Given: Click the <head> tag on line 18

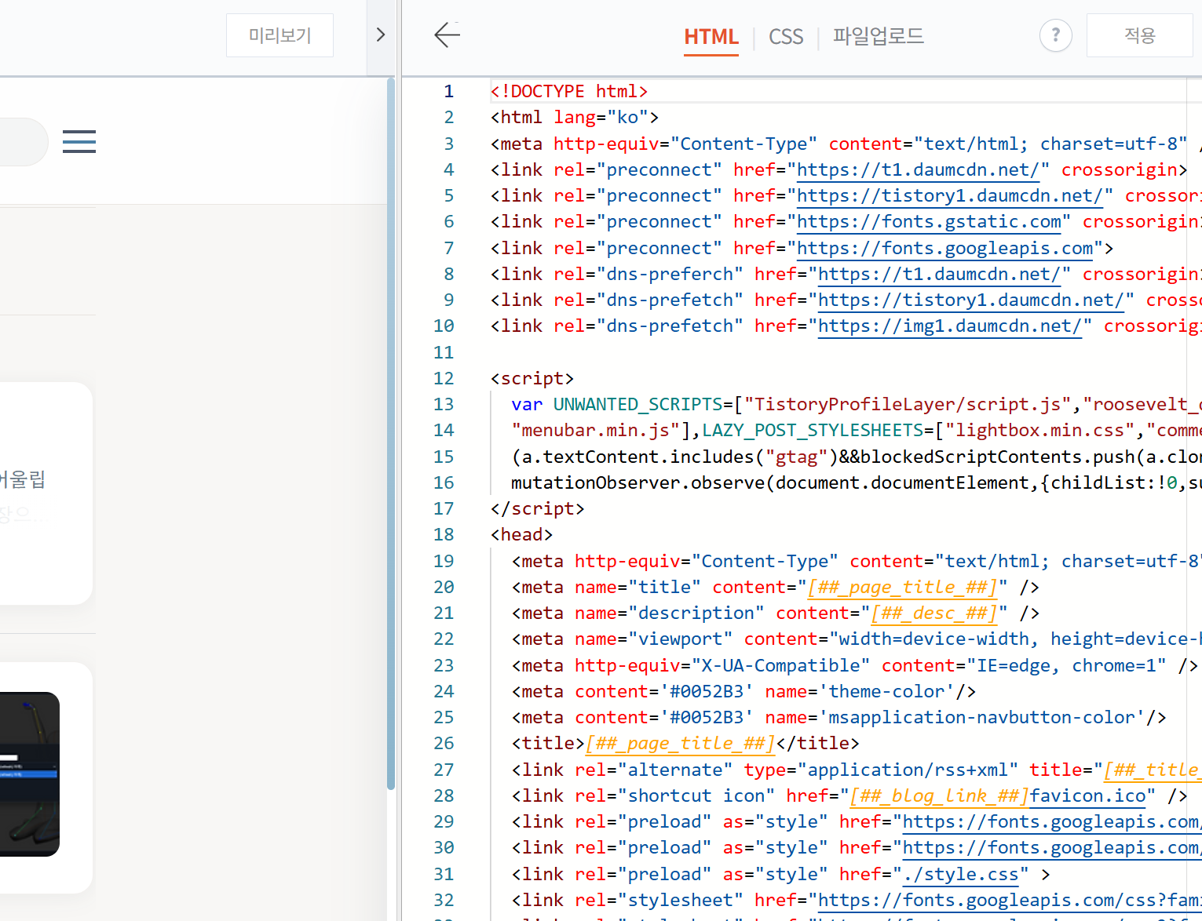Looking at the screenshot, I should coord(522,535).
